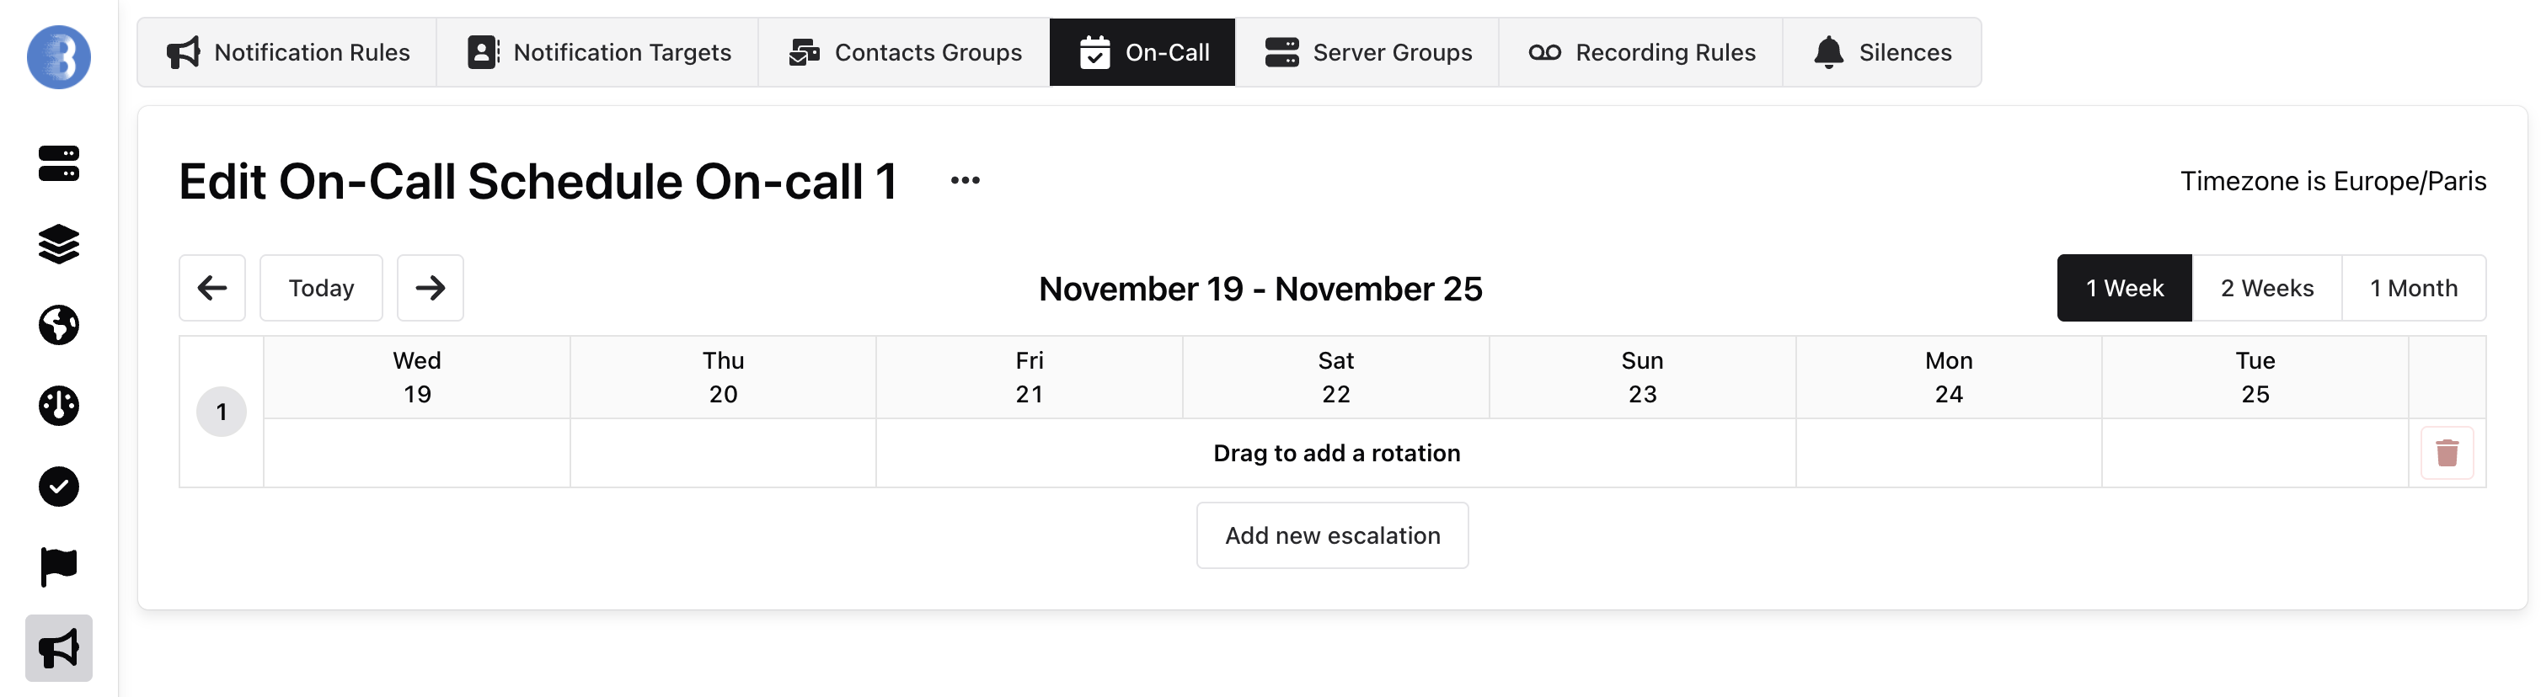The image size is (2541, 697).
Task: Click the Today button
Action: tap(321, 288)
